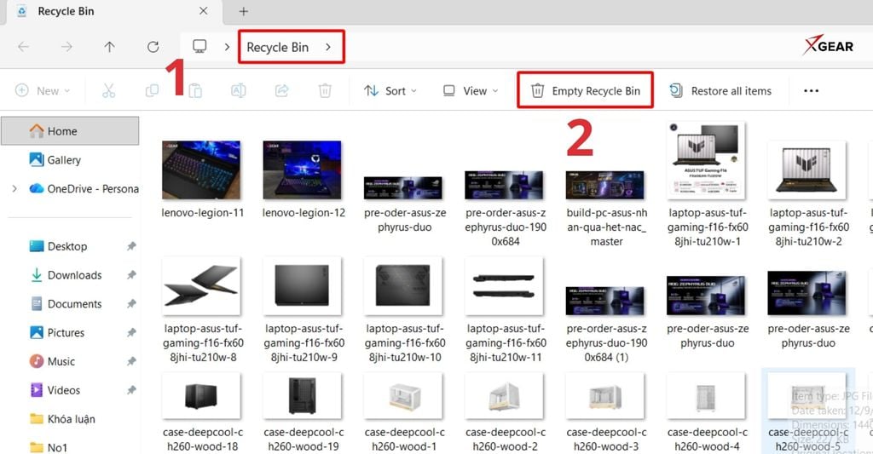Select case-deepcool-ch260-wood-3 thumbnail

tap(604, 395)
